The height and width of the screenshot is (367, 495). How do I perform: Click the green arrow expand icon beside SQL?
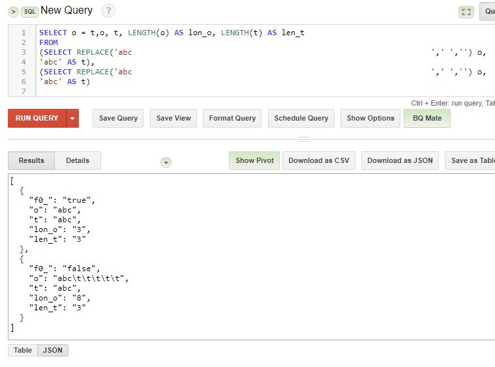(13, 12)
